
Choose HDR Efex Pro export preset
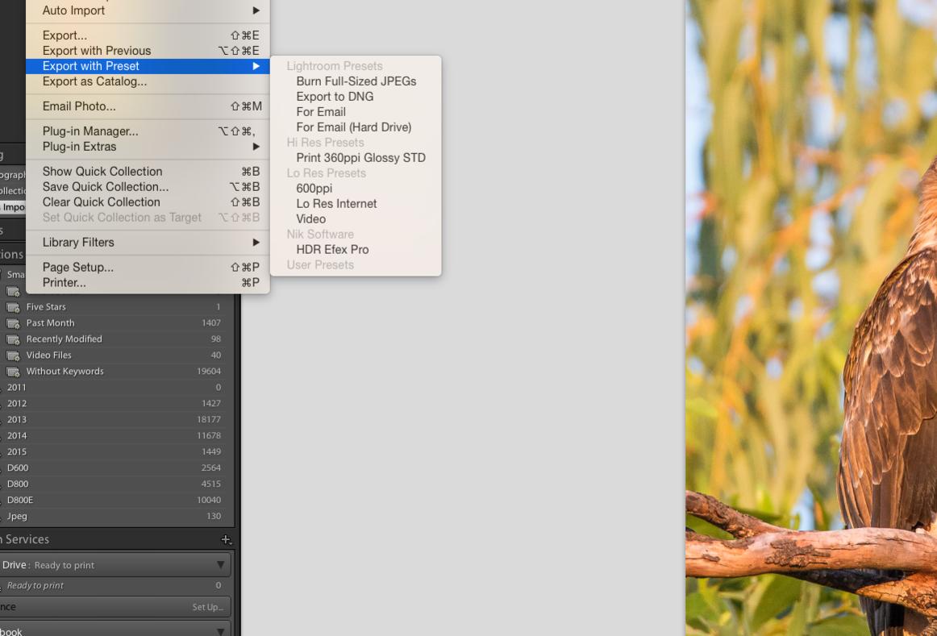tap(332, 250)
